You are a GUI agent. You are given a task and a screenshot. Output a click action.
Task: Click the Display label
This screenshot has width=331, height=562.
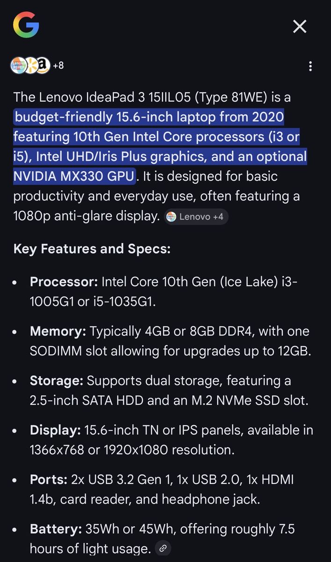55,430
